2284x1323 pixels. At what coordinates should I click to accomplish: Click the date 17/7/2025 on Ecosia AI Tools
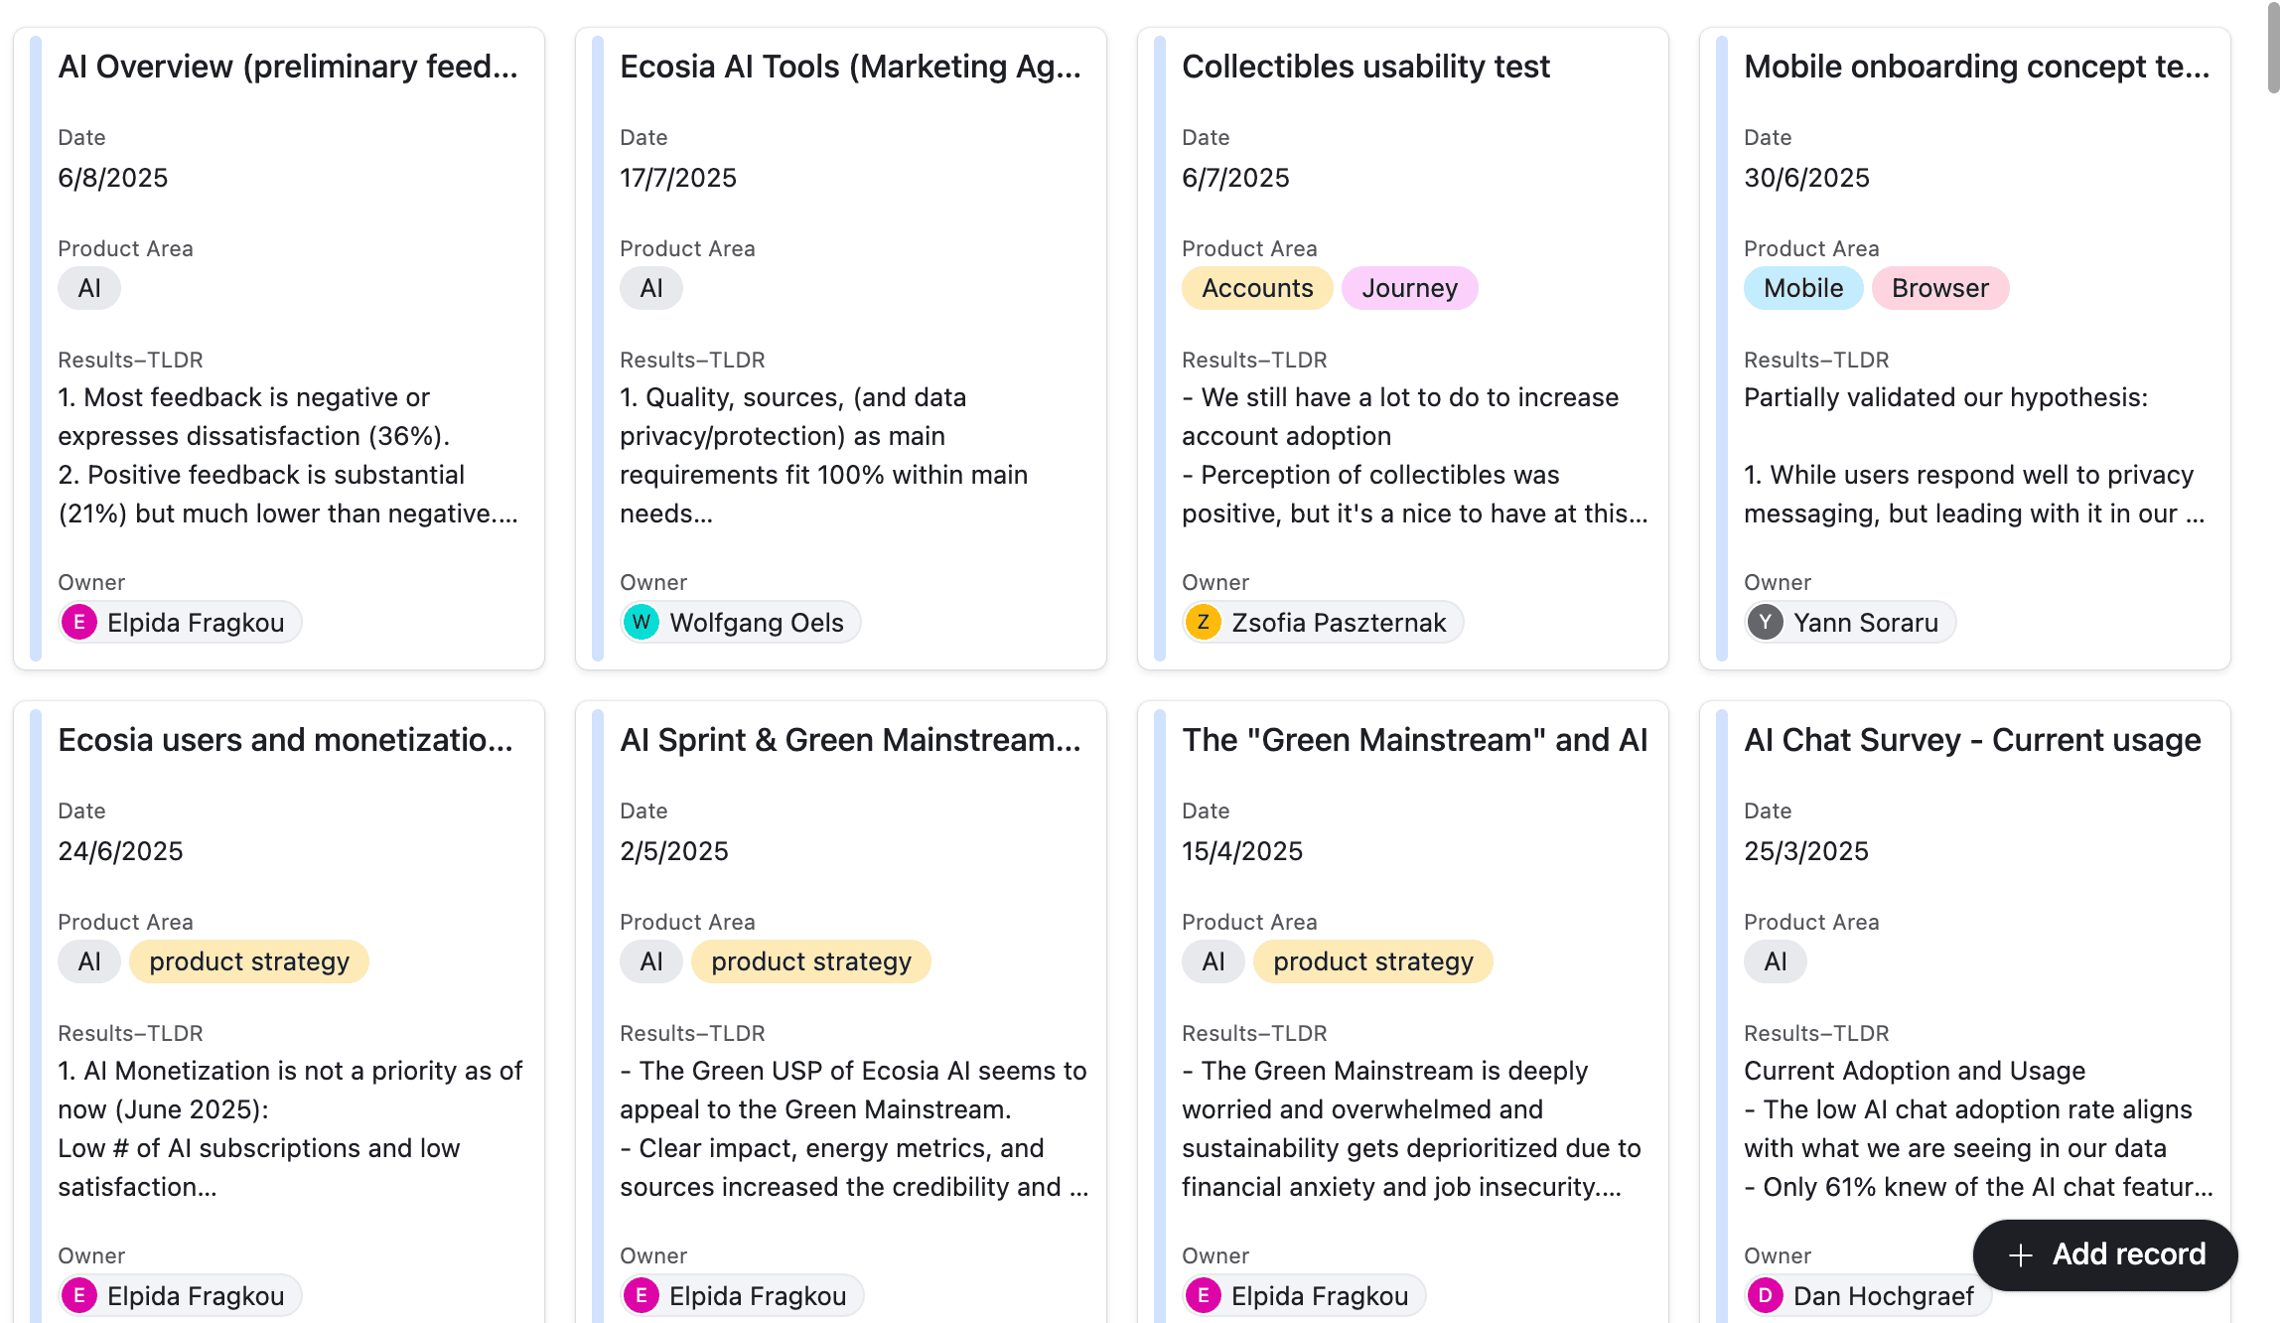[x=678, y=178]
